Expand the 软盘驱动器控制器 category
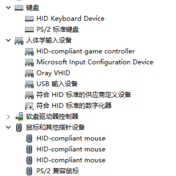This screenshot has height=176, width=176. click(8, 117)
